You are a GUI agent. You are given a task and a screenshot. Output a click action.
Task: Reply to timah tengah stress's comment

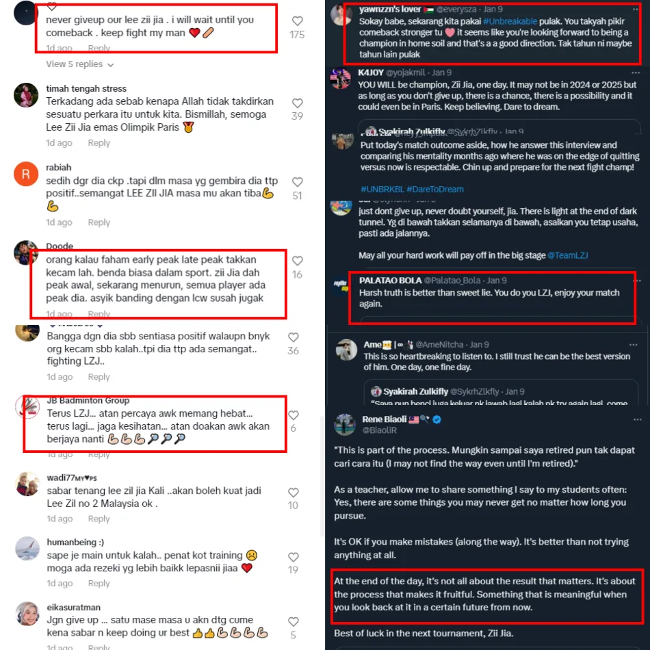(x=99, y=143)
